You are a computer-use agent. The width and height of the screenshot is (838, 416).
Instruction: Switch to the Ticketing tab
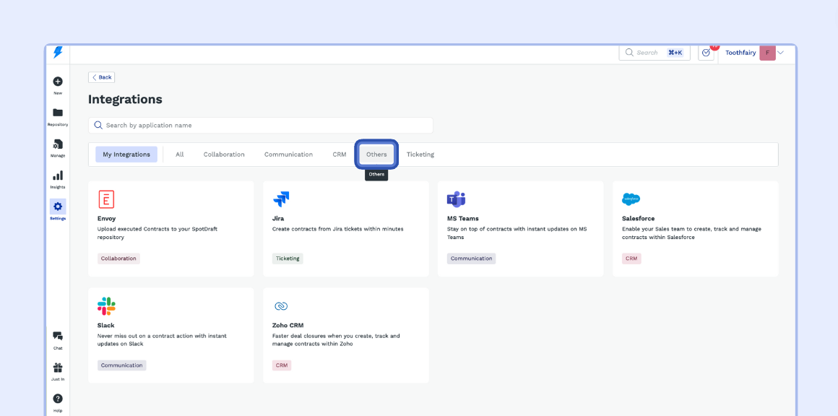(420, 155)
